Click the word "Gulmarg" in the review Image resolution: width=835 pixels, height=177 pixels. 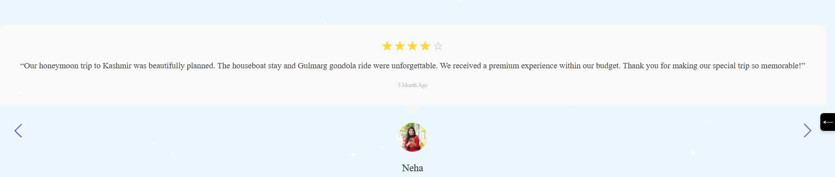312,66
